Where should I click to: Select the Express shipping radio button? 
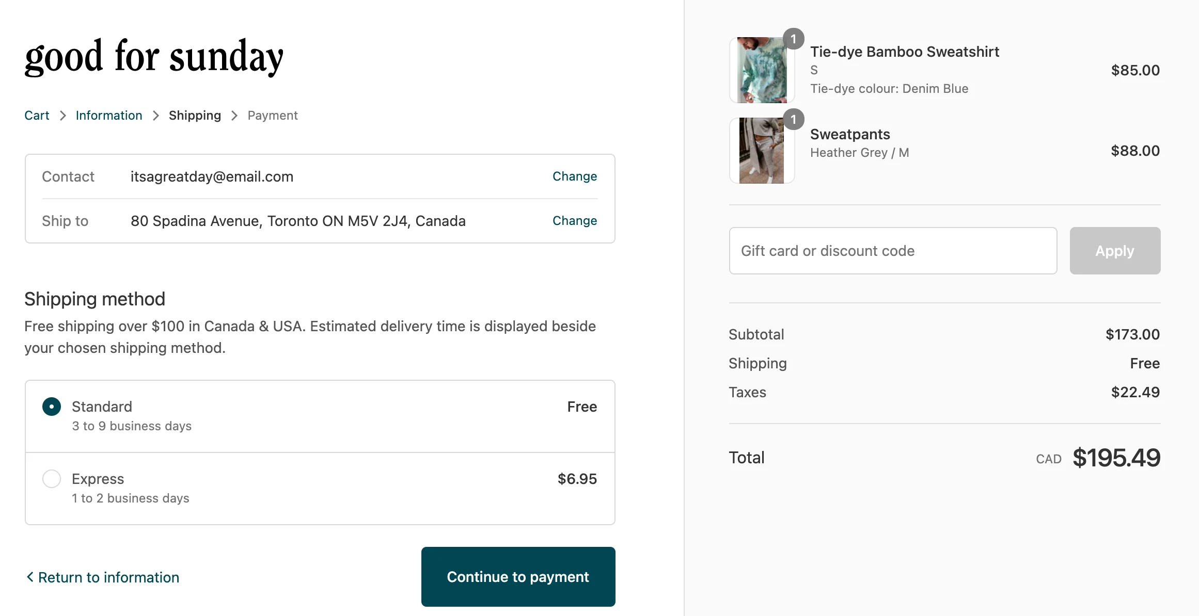click(x=52, y=479)
